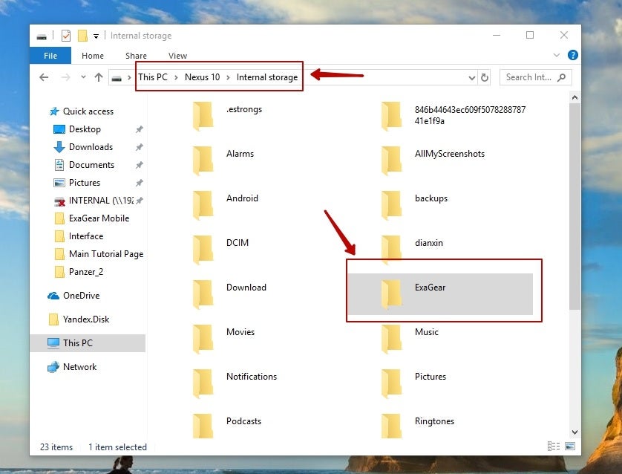This screenshot has height=474, width=622.
Task: Select the DCIM folder icon
Action: (203, 250)
